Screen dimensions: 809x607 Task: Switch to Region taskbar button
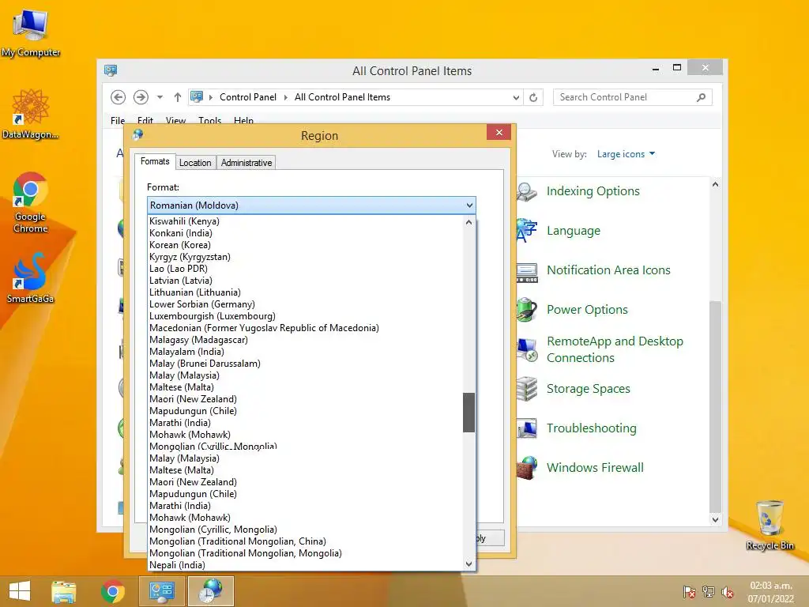point(211,591)
